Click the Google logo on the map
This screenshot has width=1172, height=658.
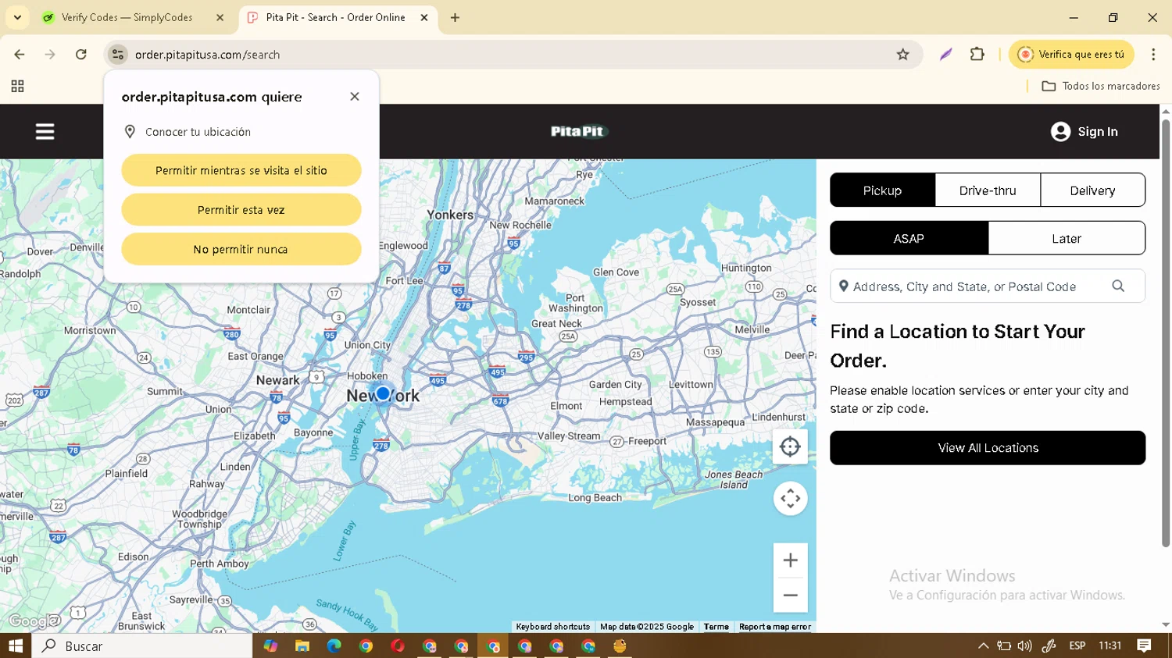pos(33,621)
